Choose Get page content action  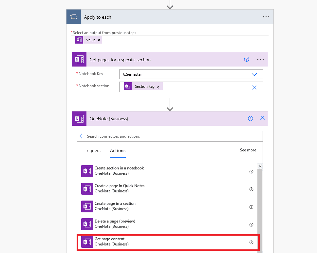[168, 242]
